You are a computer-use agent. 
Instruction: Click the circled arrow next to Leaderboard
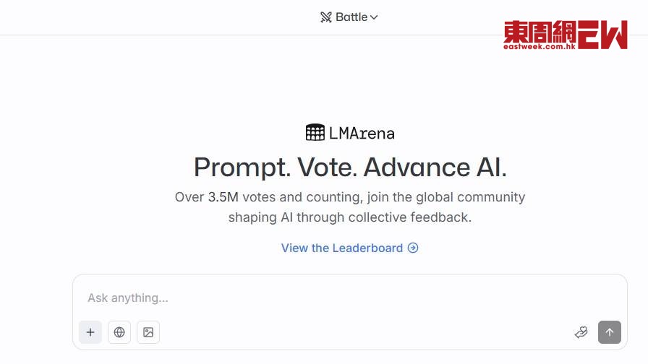413,248
